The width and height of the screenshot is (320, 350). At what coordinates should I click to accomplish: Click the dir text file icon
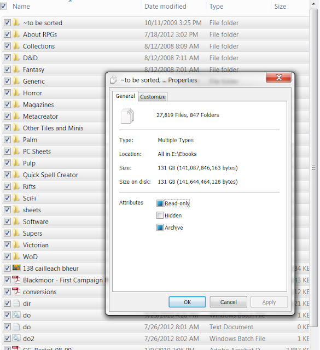16,303
